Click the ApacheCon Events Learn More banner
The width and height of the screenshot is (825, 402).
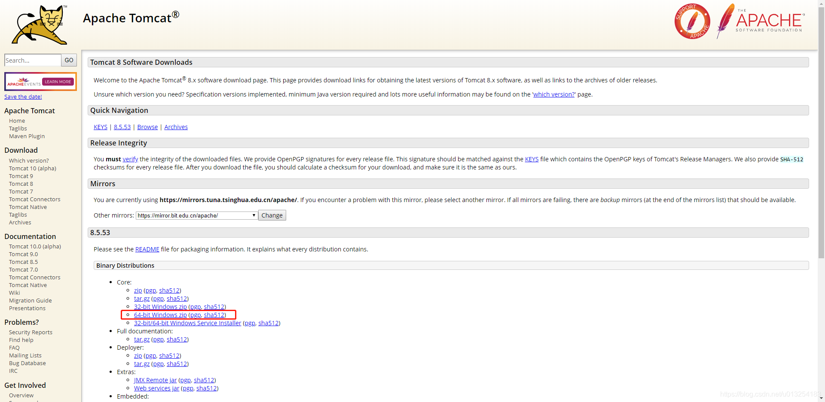[x=40, y=82]
